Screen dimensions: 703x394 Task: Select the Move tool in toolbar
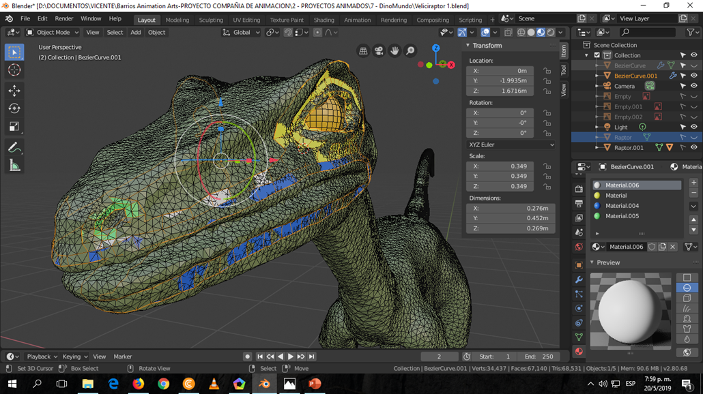(14, 91)
